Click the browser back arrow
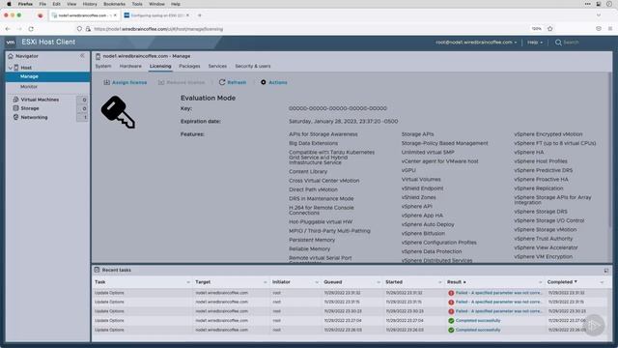Screen dimensions: 618x348 pos(8,29)
